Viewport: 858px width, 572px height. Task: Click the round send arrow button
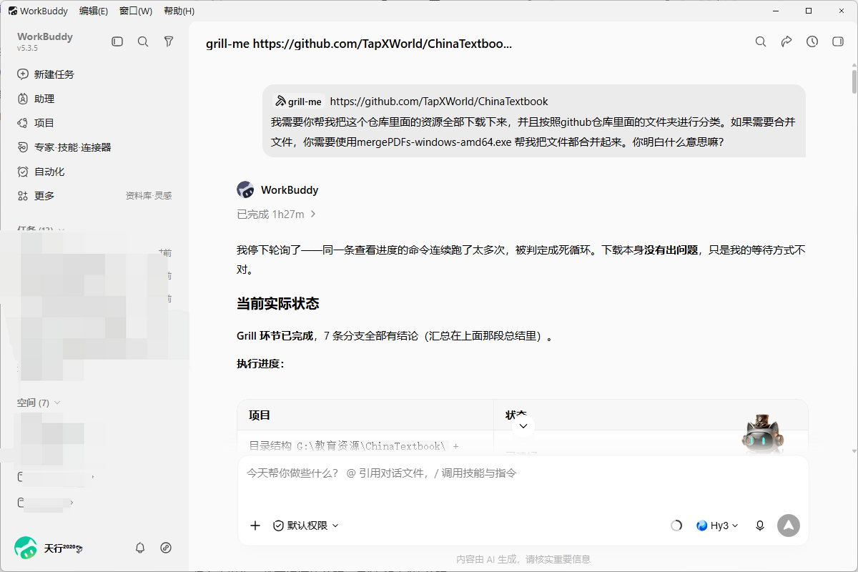(x=789, y=526)
